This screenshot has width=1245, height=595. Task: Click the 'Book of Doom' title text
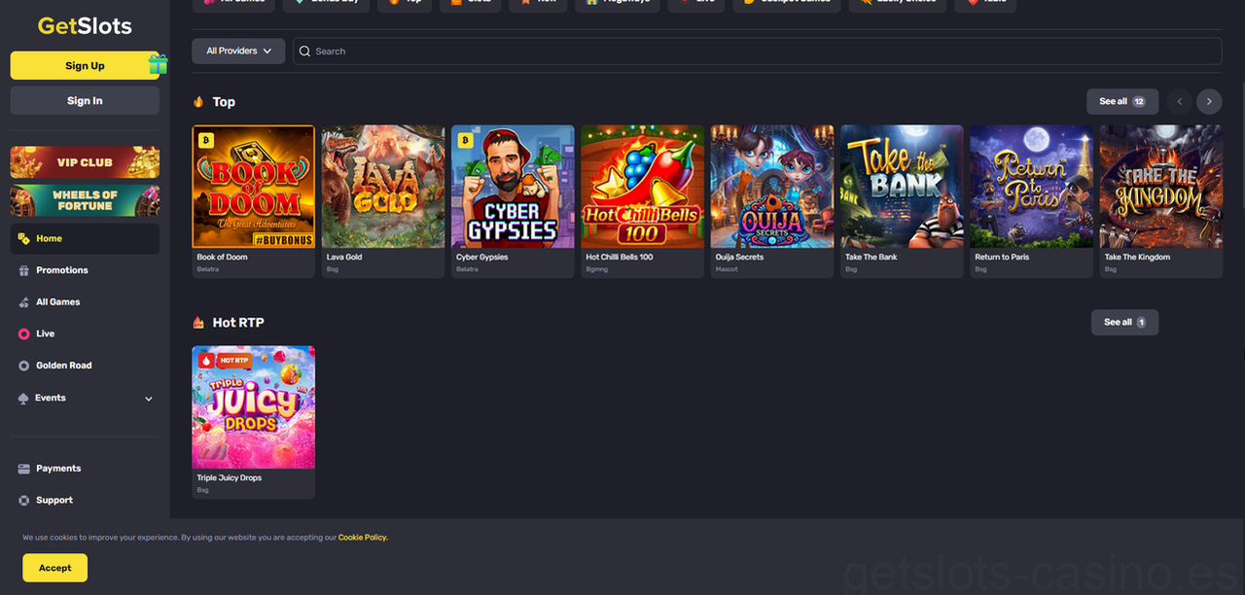tap(222, 258)
